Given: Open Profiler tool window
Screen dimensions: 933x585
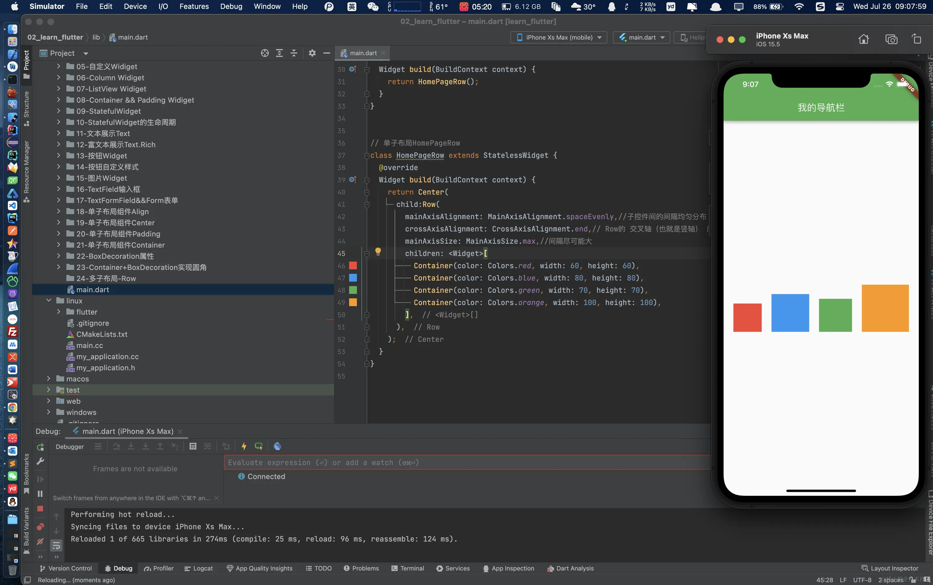Looking at the screenshot, I should point(159,568).
